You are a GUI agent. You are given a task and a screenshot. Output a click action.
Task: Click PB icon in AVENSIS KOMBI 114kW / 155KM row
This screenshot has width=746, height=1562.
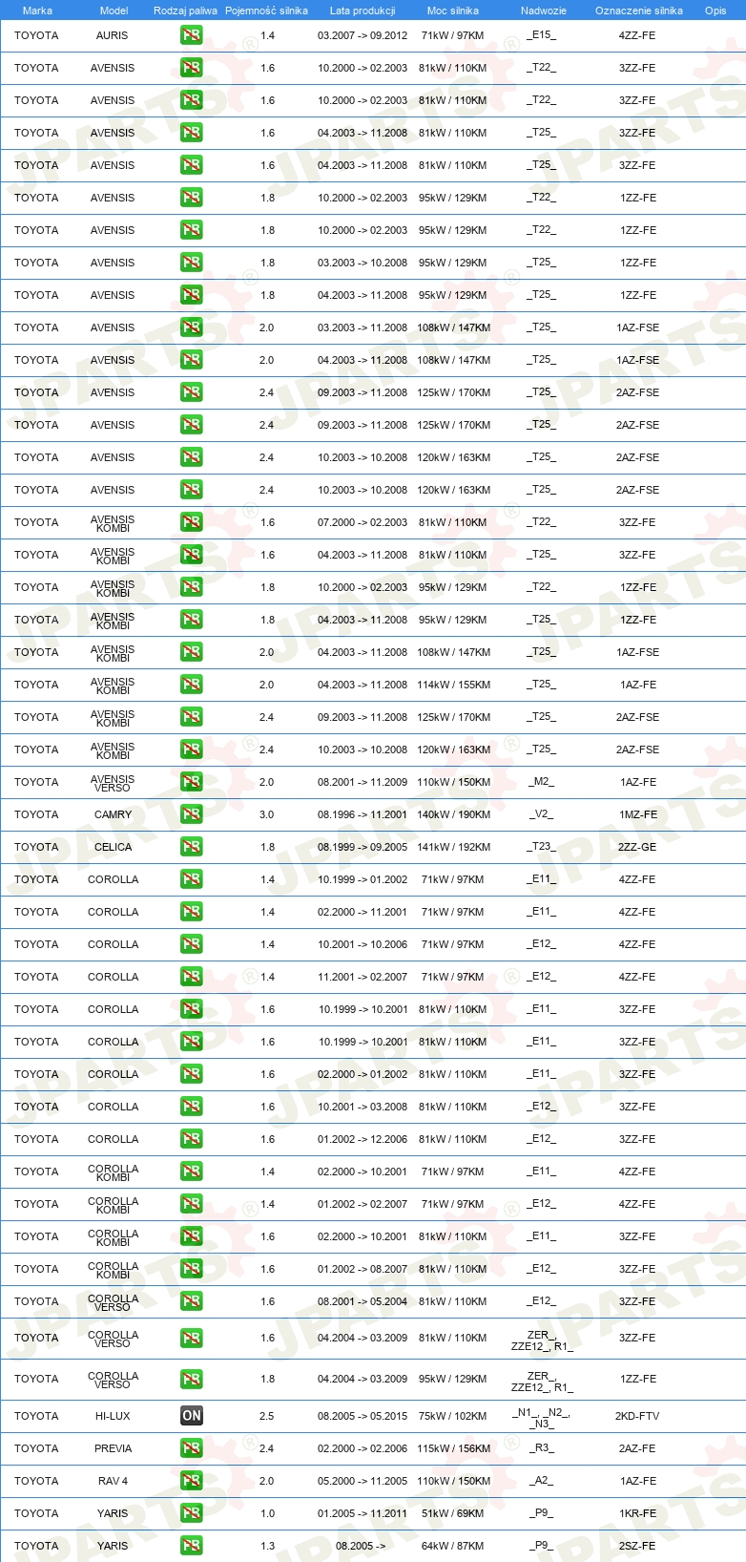pyautogui.click(x=192, y=685)
